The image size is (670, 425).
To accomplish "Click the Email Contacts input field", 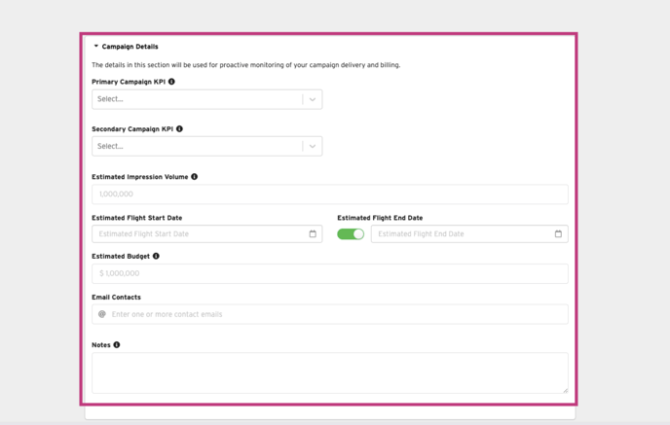I will [336, 314].
